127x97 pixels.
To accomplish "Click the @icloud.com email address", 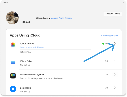I will click(42, 18).
